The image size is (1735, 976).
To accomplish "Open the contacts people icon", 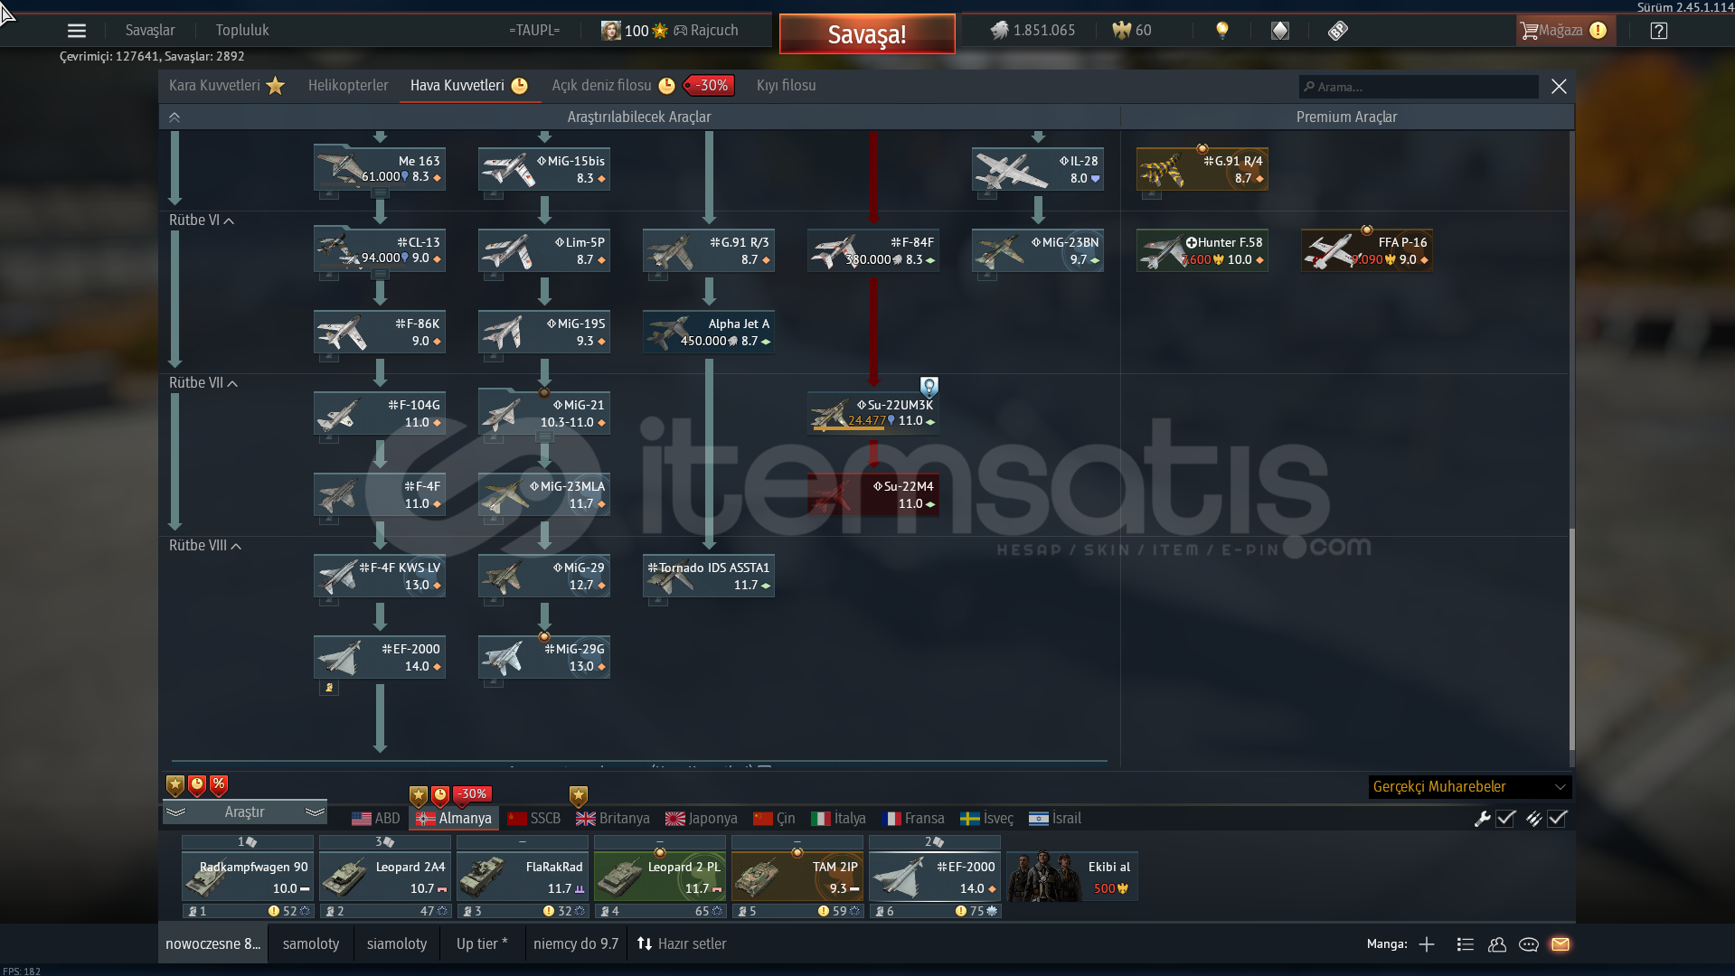I will (1497, 944).
